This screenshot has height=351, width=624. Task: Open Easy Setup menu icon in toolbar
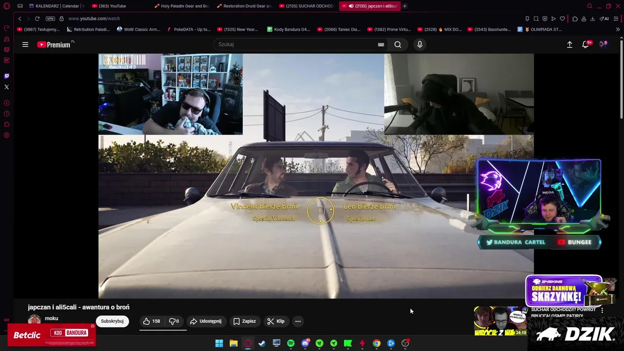tap(616, 19)
